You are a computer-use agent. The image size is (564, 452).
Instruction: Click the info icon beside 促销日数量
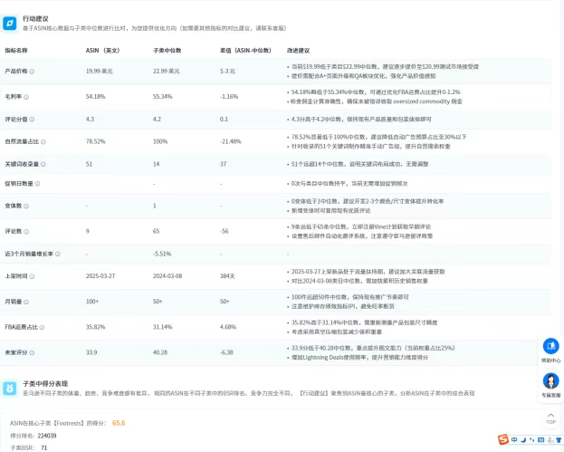pyautogui.click(x=37, y=184)
